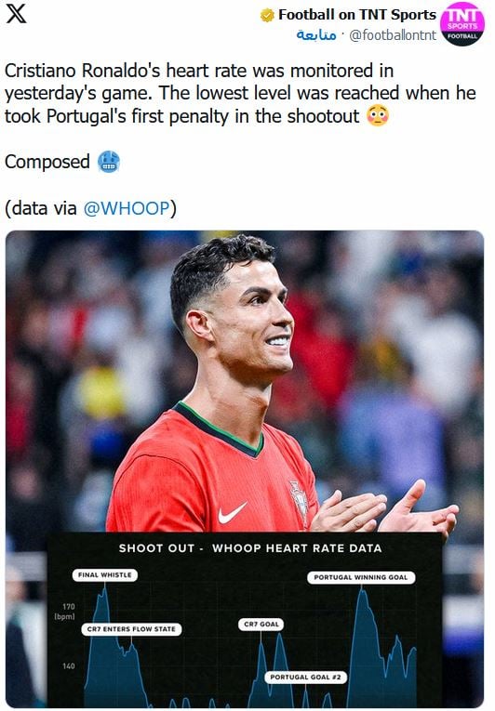Click the cold face emoji after Composed

click(109, 162)
